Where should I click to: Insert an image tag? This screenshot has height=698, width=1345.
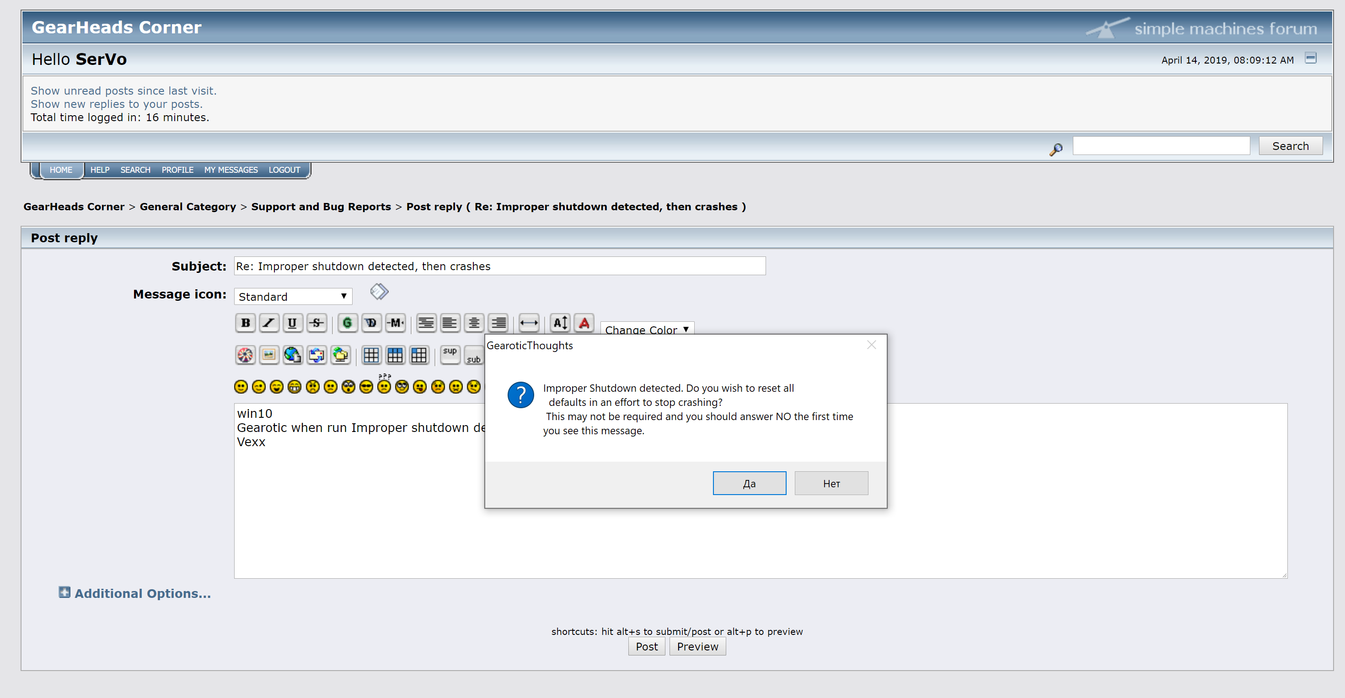(269, 356)
